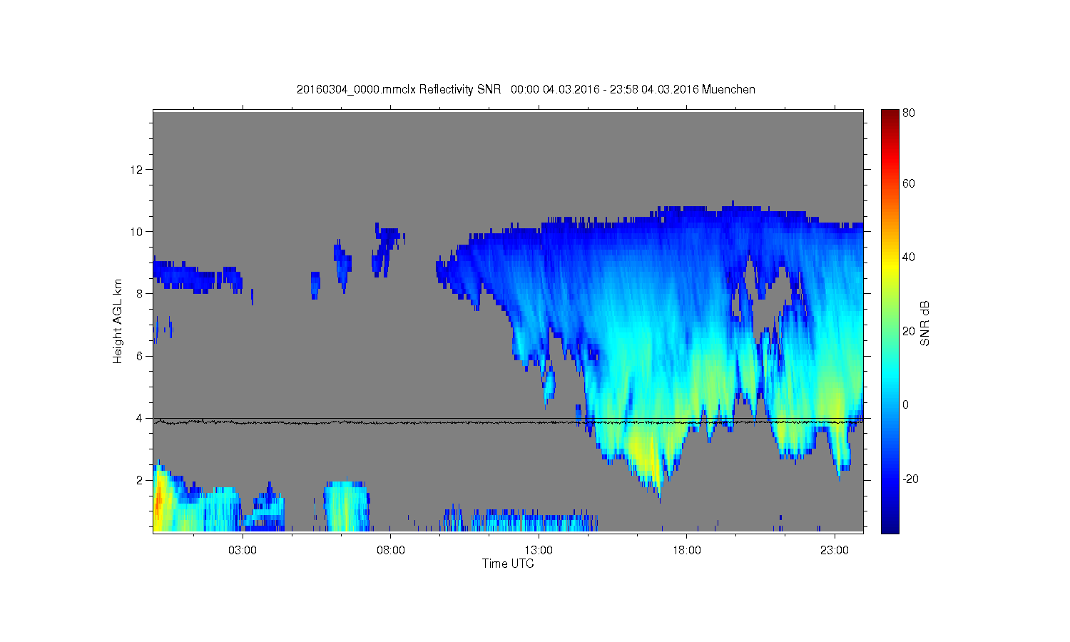Click the dark blue bottom of colorbar

890,526
